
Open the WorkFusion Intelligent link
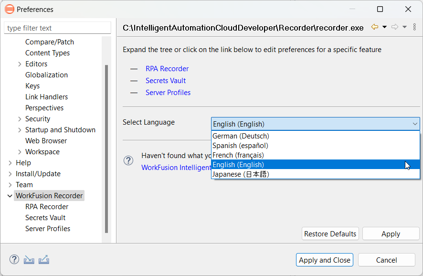(176, 168)
